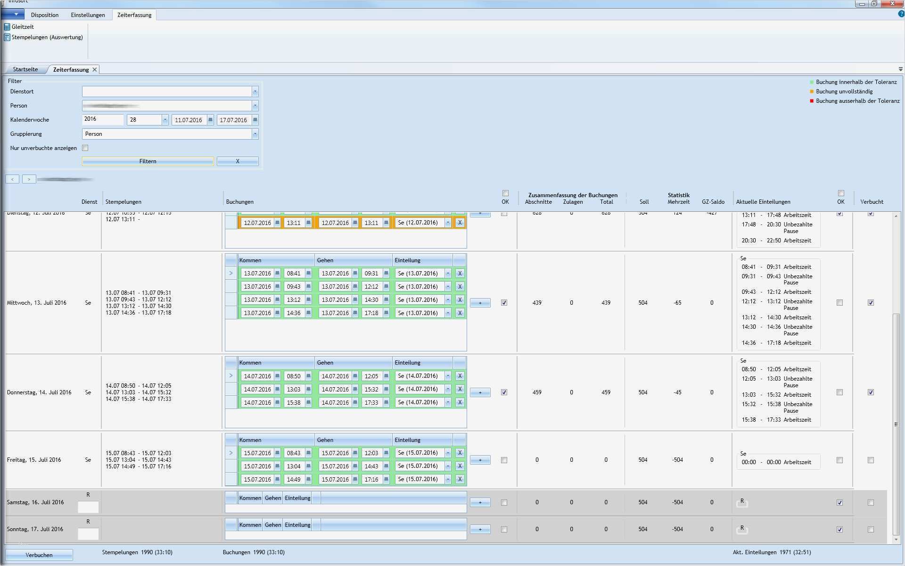Enable Nur unverbuchte anzeigen checkbox
Image resolution: width=905 pixels, height=566 pixels.
(x=85, y=148)
